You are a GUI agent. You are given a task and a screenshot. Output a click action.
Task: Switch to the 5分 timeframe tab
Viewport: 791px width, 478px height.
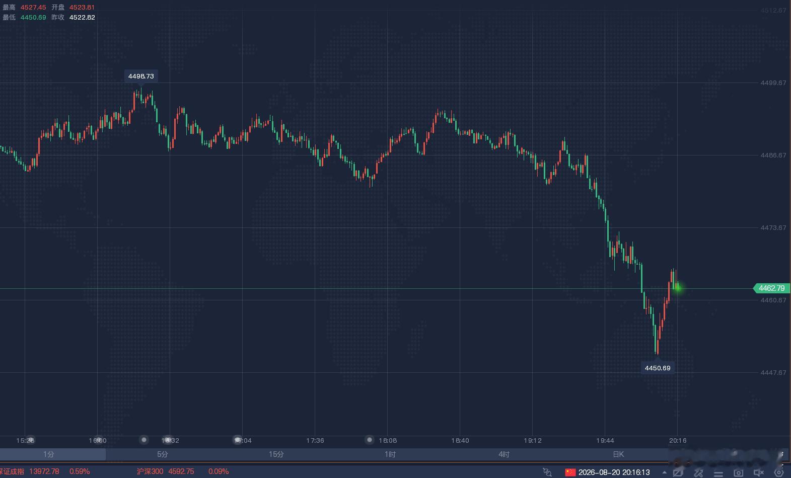coord(162,454)
